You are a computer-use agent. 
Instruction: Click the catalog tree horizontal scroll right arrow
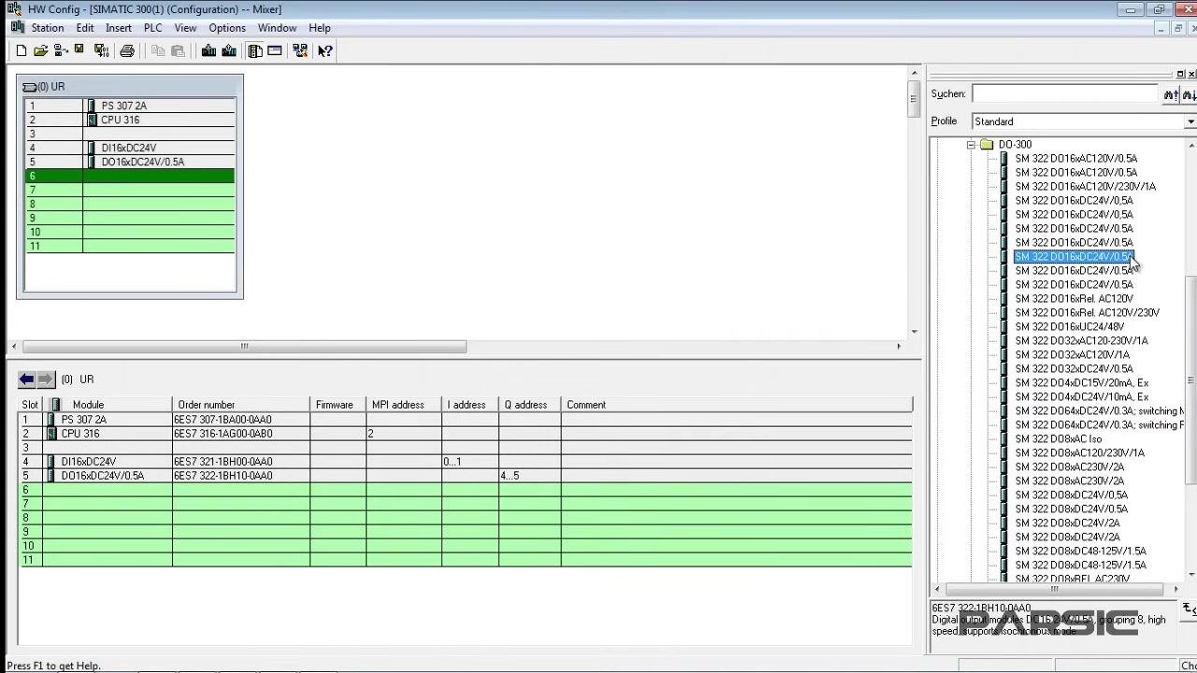click(x=1176, y=589)
